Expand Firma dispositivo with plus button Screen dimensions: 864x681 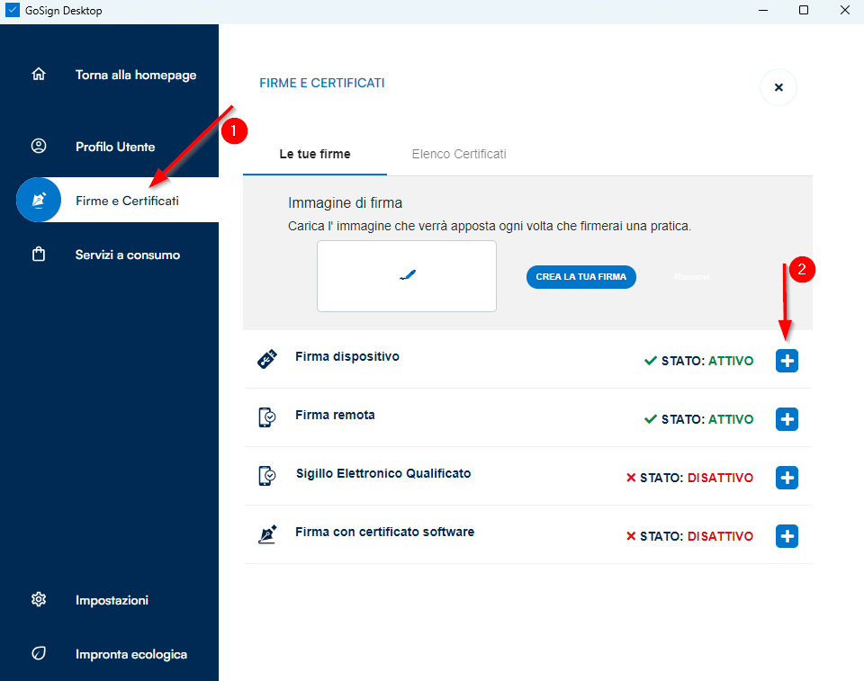[x=787, y=361]
